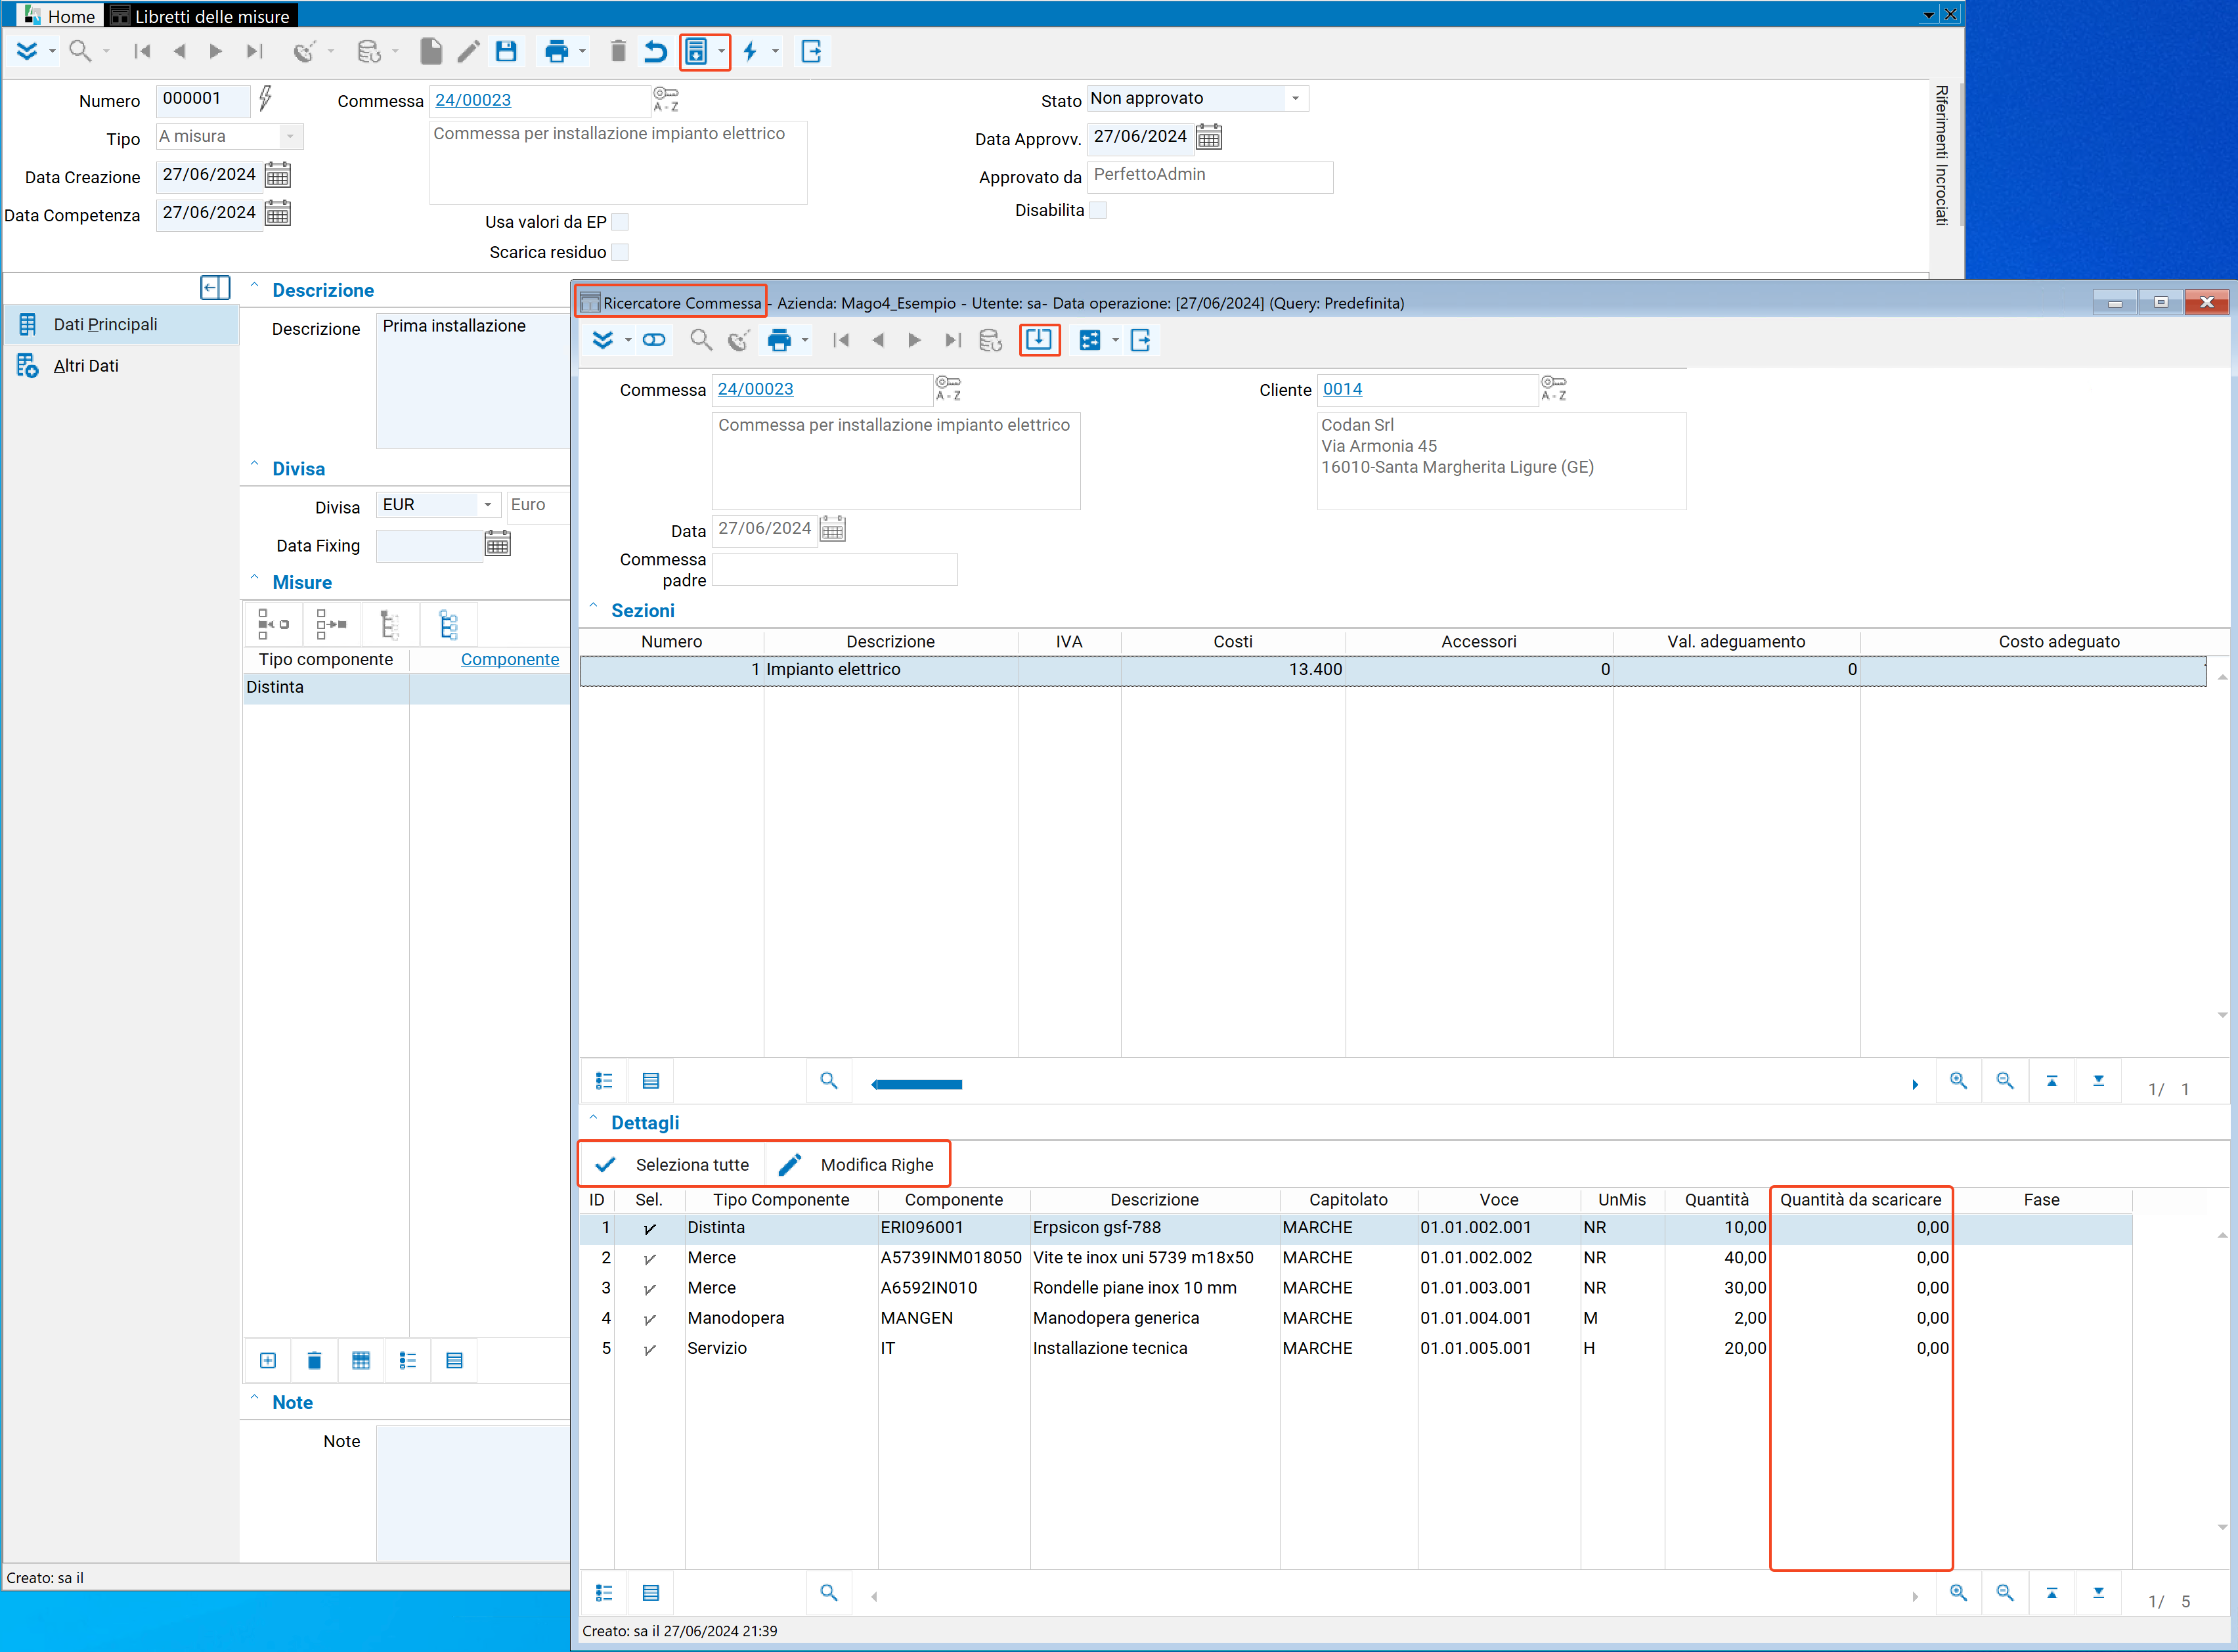The height and width of the screenshot is (1652, 2238).
Task: Click into the Note text area
Action: tap(473, 1493)
